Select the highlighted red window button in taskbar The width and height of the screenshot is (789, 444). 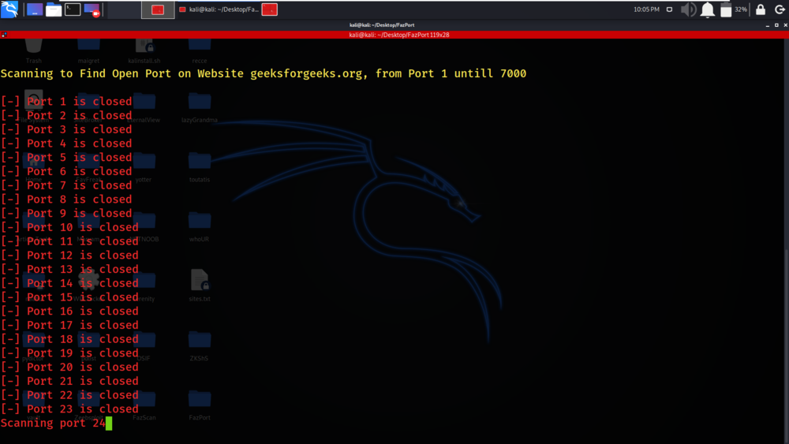(x=158, y=9)
